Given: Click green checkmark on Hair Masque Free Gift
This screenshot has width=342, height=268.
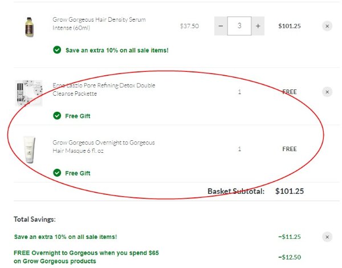Looking at the screenshot, I should [x=57, y=173].
